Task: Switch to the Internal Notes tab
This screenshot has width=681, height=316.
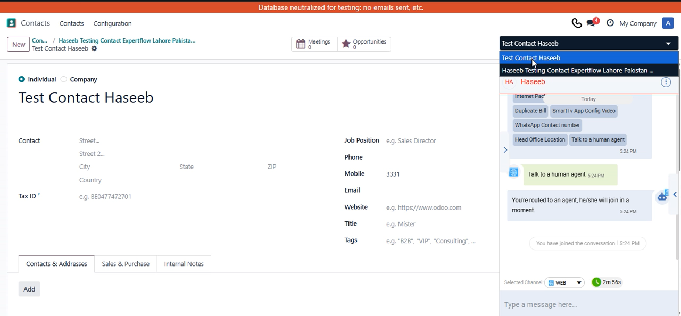Action: [184, 264]
